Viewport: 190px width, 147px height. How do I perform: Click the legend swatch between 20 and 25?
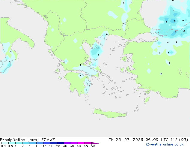pos(54,143)
